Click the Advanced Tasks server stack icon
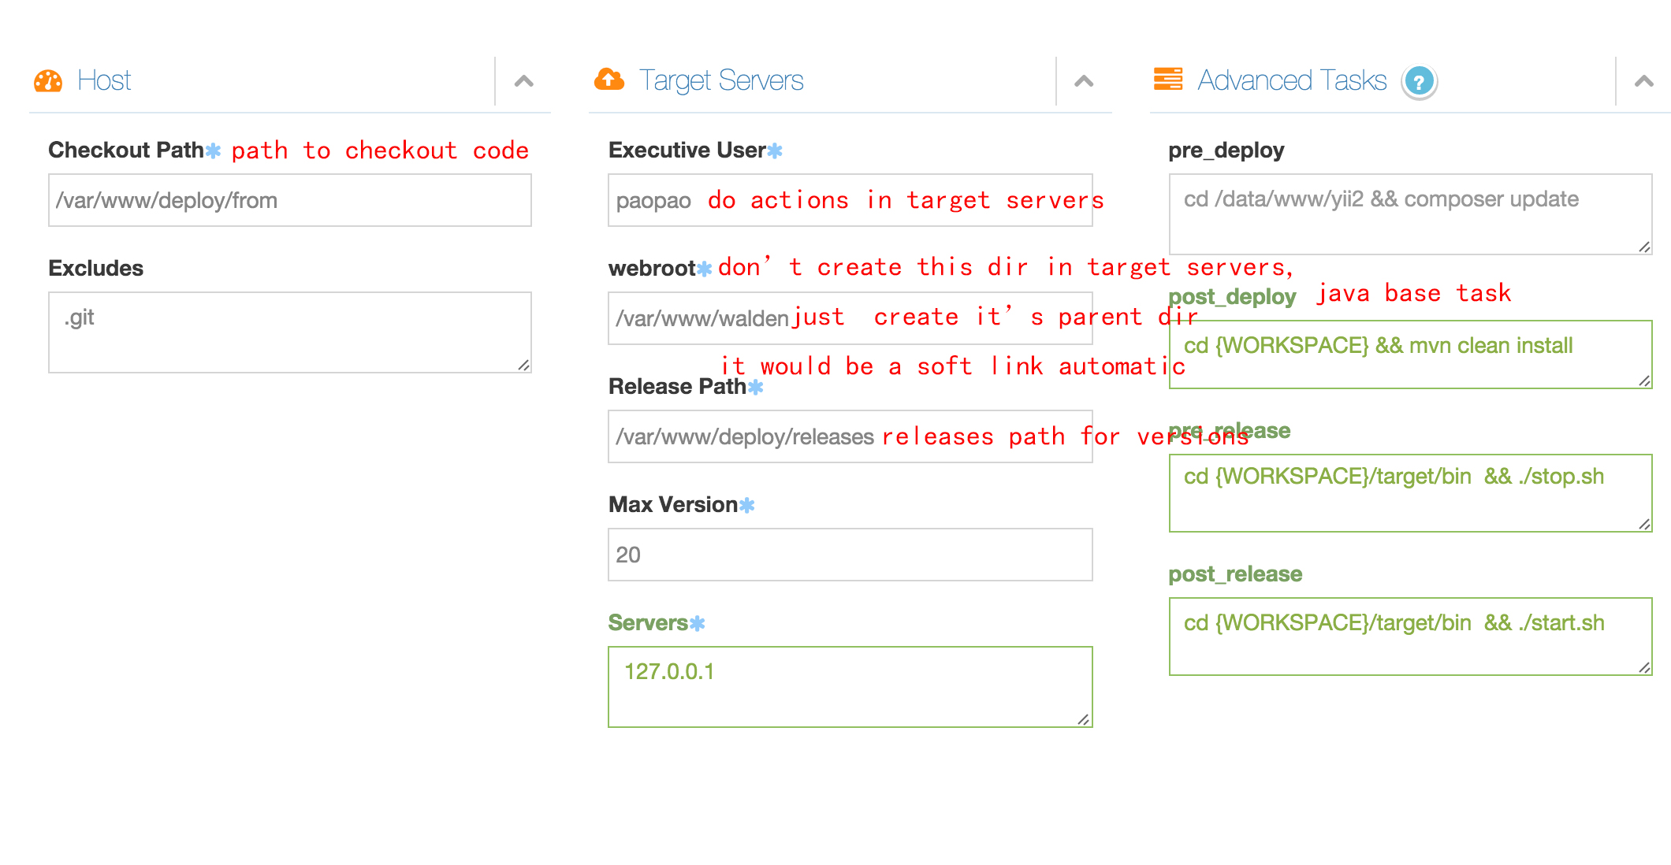 1167,80
